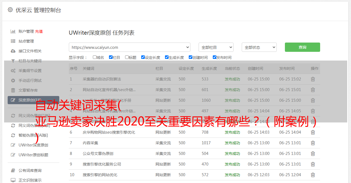
Task: Select 智能伪原创[AI版] from sidebar
Action: point(33,135)
